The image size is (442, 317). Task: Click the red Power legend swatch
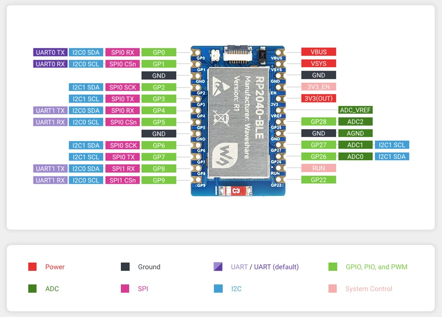pyautogui.click(x=33, y=266)
